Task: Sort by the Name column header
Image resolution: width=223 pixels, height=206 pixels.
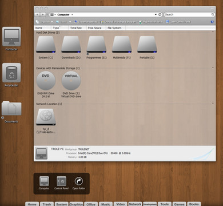Action: pyautogui.click(x=43, y=28)
